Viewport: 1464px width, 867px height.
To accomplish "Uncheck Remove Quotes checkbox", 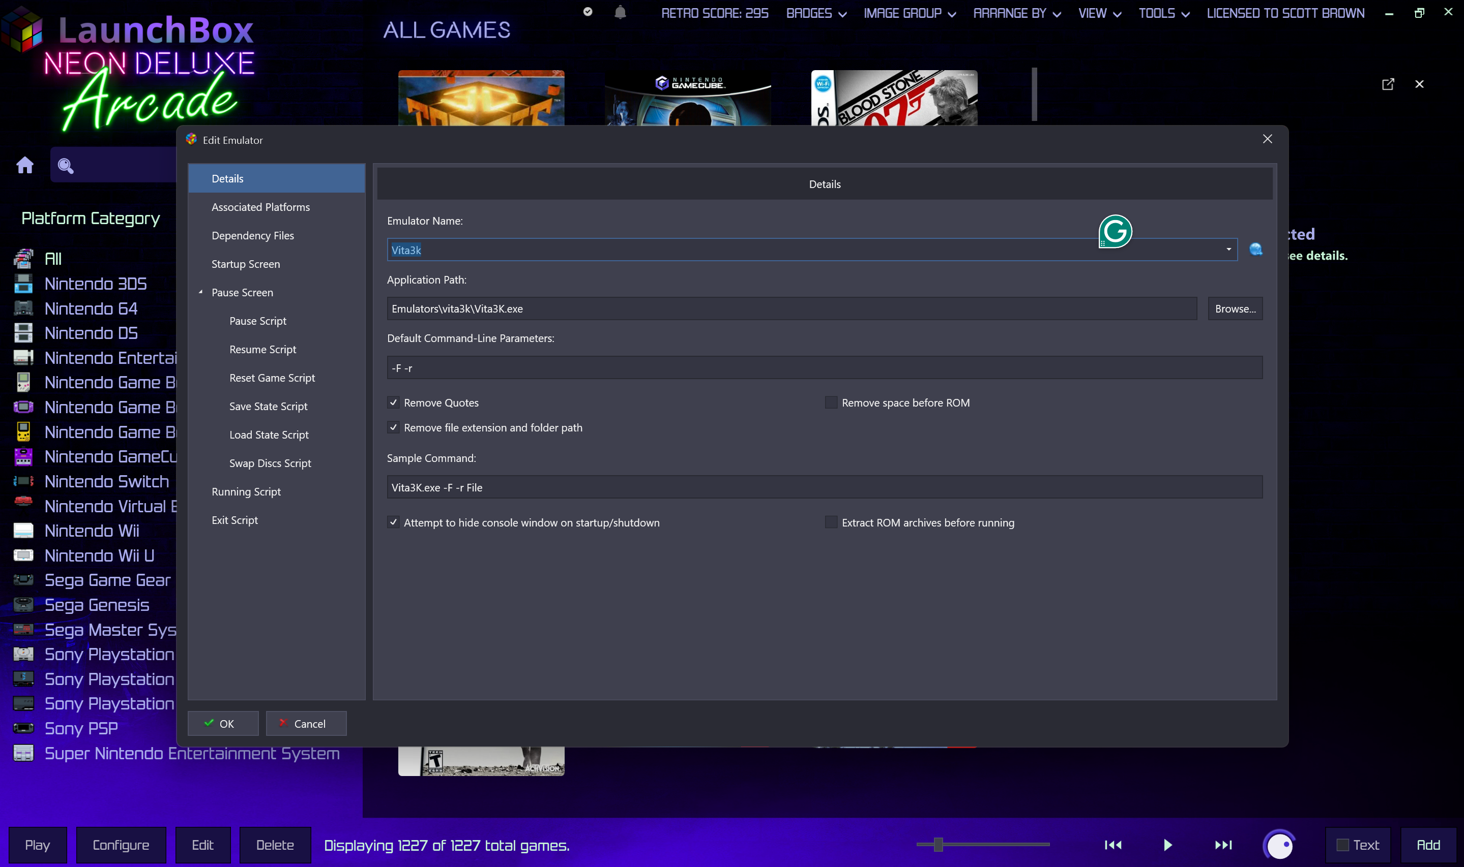I will [x=393, y=402].
